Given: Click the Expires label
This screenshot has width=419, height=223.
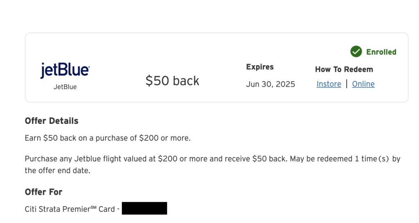Looking at the screenshot, I should tap(260, 67).
